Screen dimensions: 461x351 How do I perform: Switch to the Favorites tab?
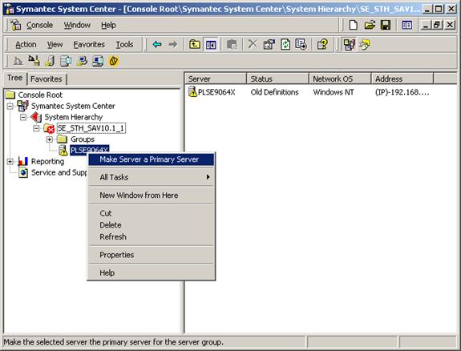[47, 79]
